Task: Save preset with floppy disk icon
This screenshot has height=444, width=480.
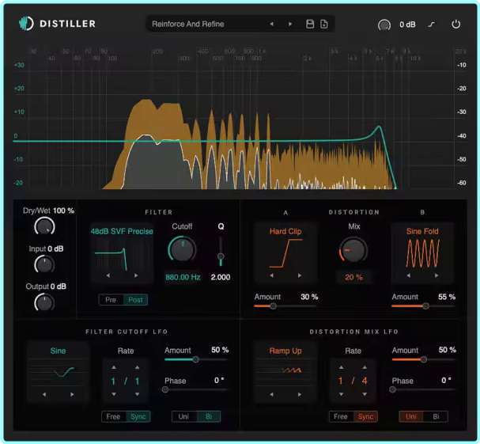Action: 310,24
